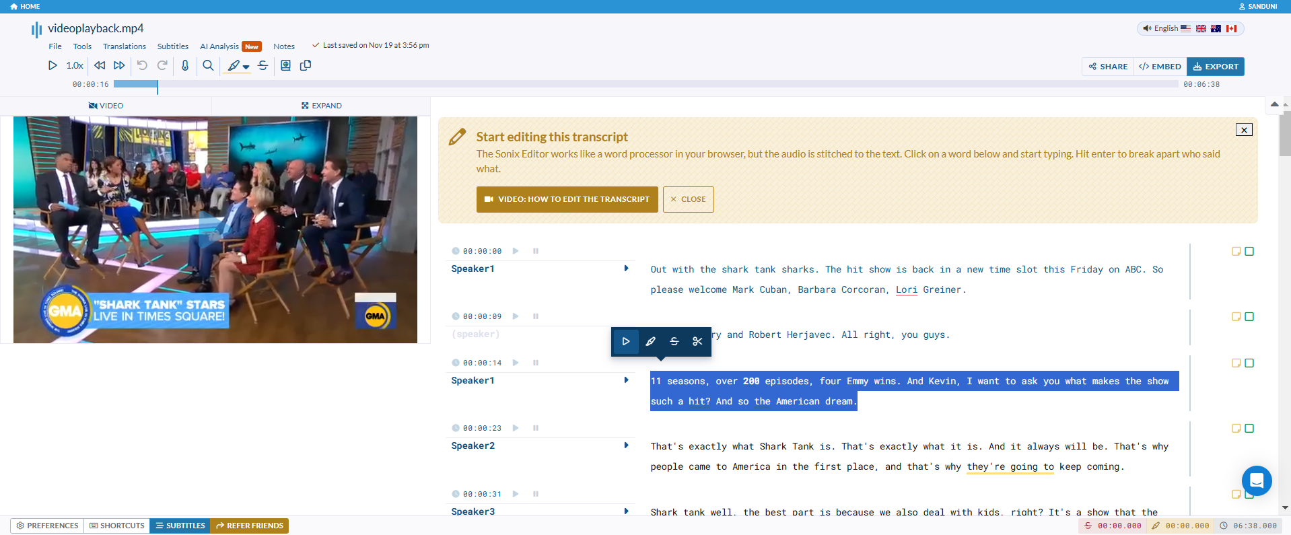Rewind the audio playback
1291x535 pixels.
point(100,65)
